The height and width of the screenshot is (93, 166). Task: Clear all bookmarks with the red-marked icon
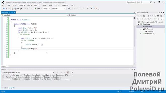[96, 9]
